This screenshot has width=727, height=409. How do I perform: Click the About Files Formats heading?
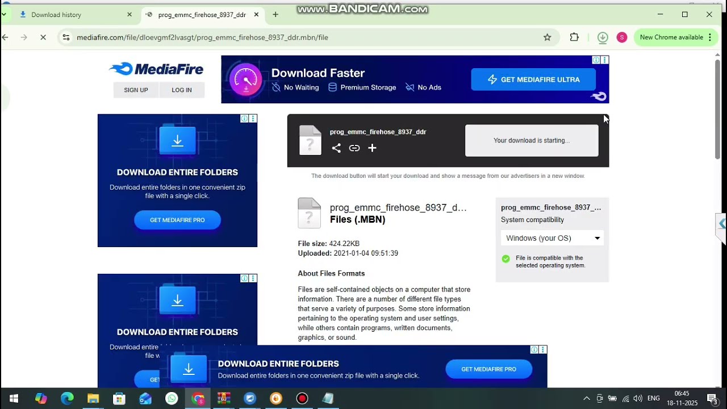click(332, 273)
